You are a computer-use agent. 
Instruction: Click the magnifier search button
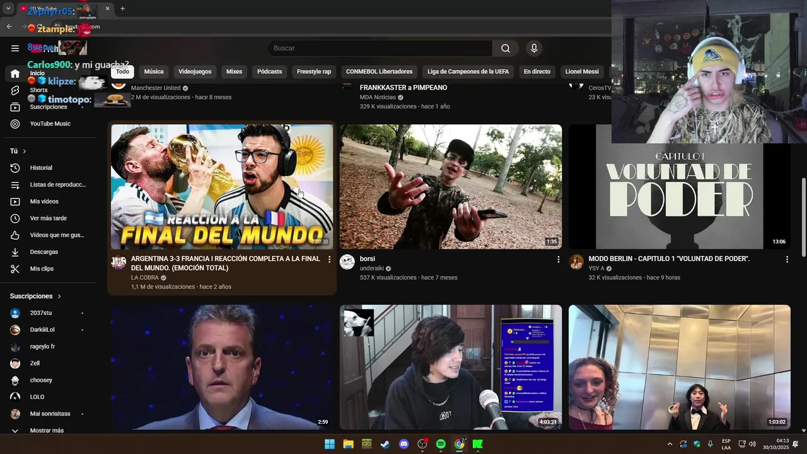506,48
